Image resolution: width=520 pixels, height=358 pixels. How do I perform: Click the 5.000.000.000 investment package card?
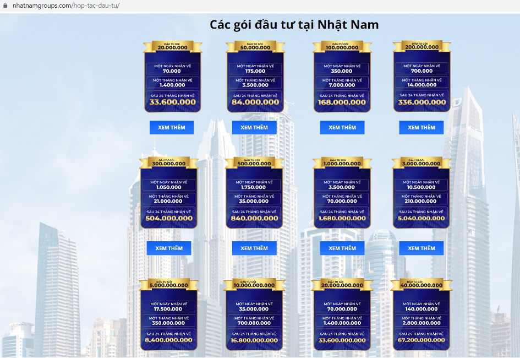tap(169, 314)
